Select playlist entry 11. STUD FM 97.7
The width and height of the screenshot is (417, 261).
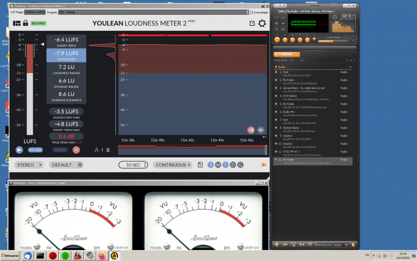pyautogui.click(x=313, y=153)
